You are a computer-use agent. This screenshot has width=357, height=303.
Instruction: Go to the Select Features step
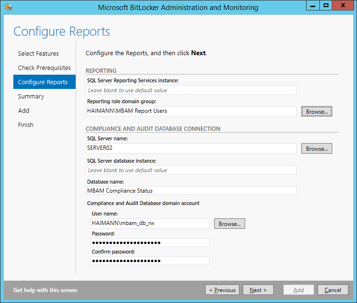[x=38, y=53]
